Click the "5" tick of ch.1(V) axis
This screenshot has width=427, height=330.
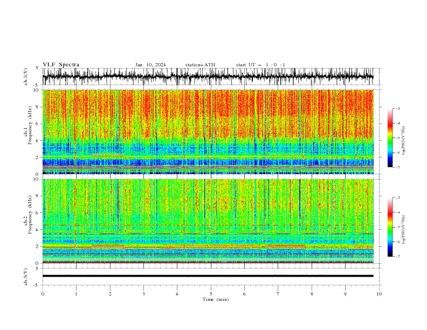point(37,68)
